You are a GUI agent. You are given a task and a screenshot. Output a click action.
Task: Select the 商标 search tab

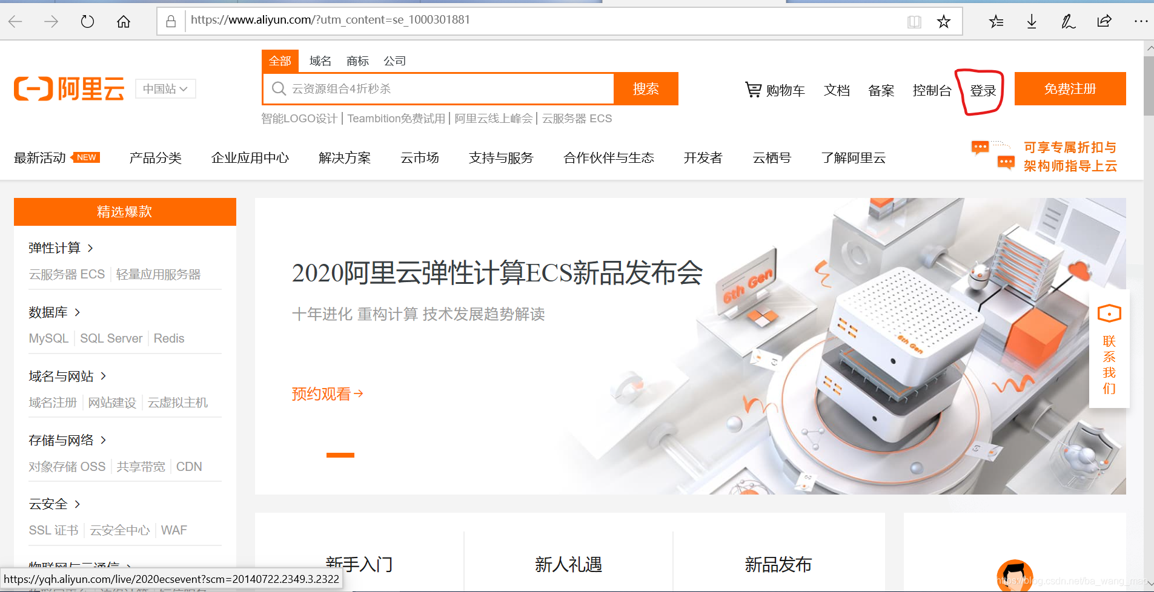click(357, 61)
